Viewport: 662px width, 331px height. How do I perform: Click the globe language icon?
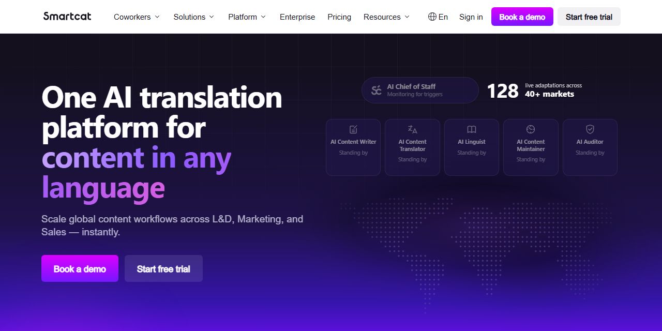[x=432, y=17]
